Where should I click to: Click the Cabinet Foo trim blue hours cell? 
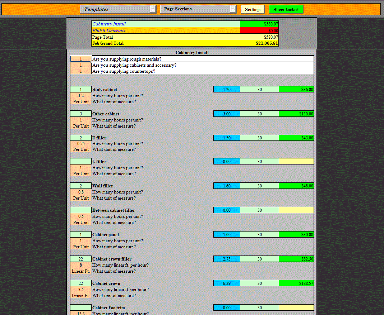(227, 307)
